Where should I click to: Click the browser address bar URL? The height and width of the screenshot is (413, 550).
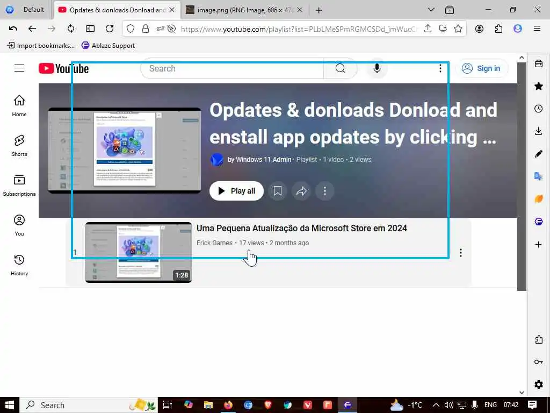click(x=298, y=29)
